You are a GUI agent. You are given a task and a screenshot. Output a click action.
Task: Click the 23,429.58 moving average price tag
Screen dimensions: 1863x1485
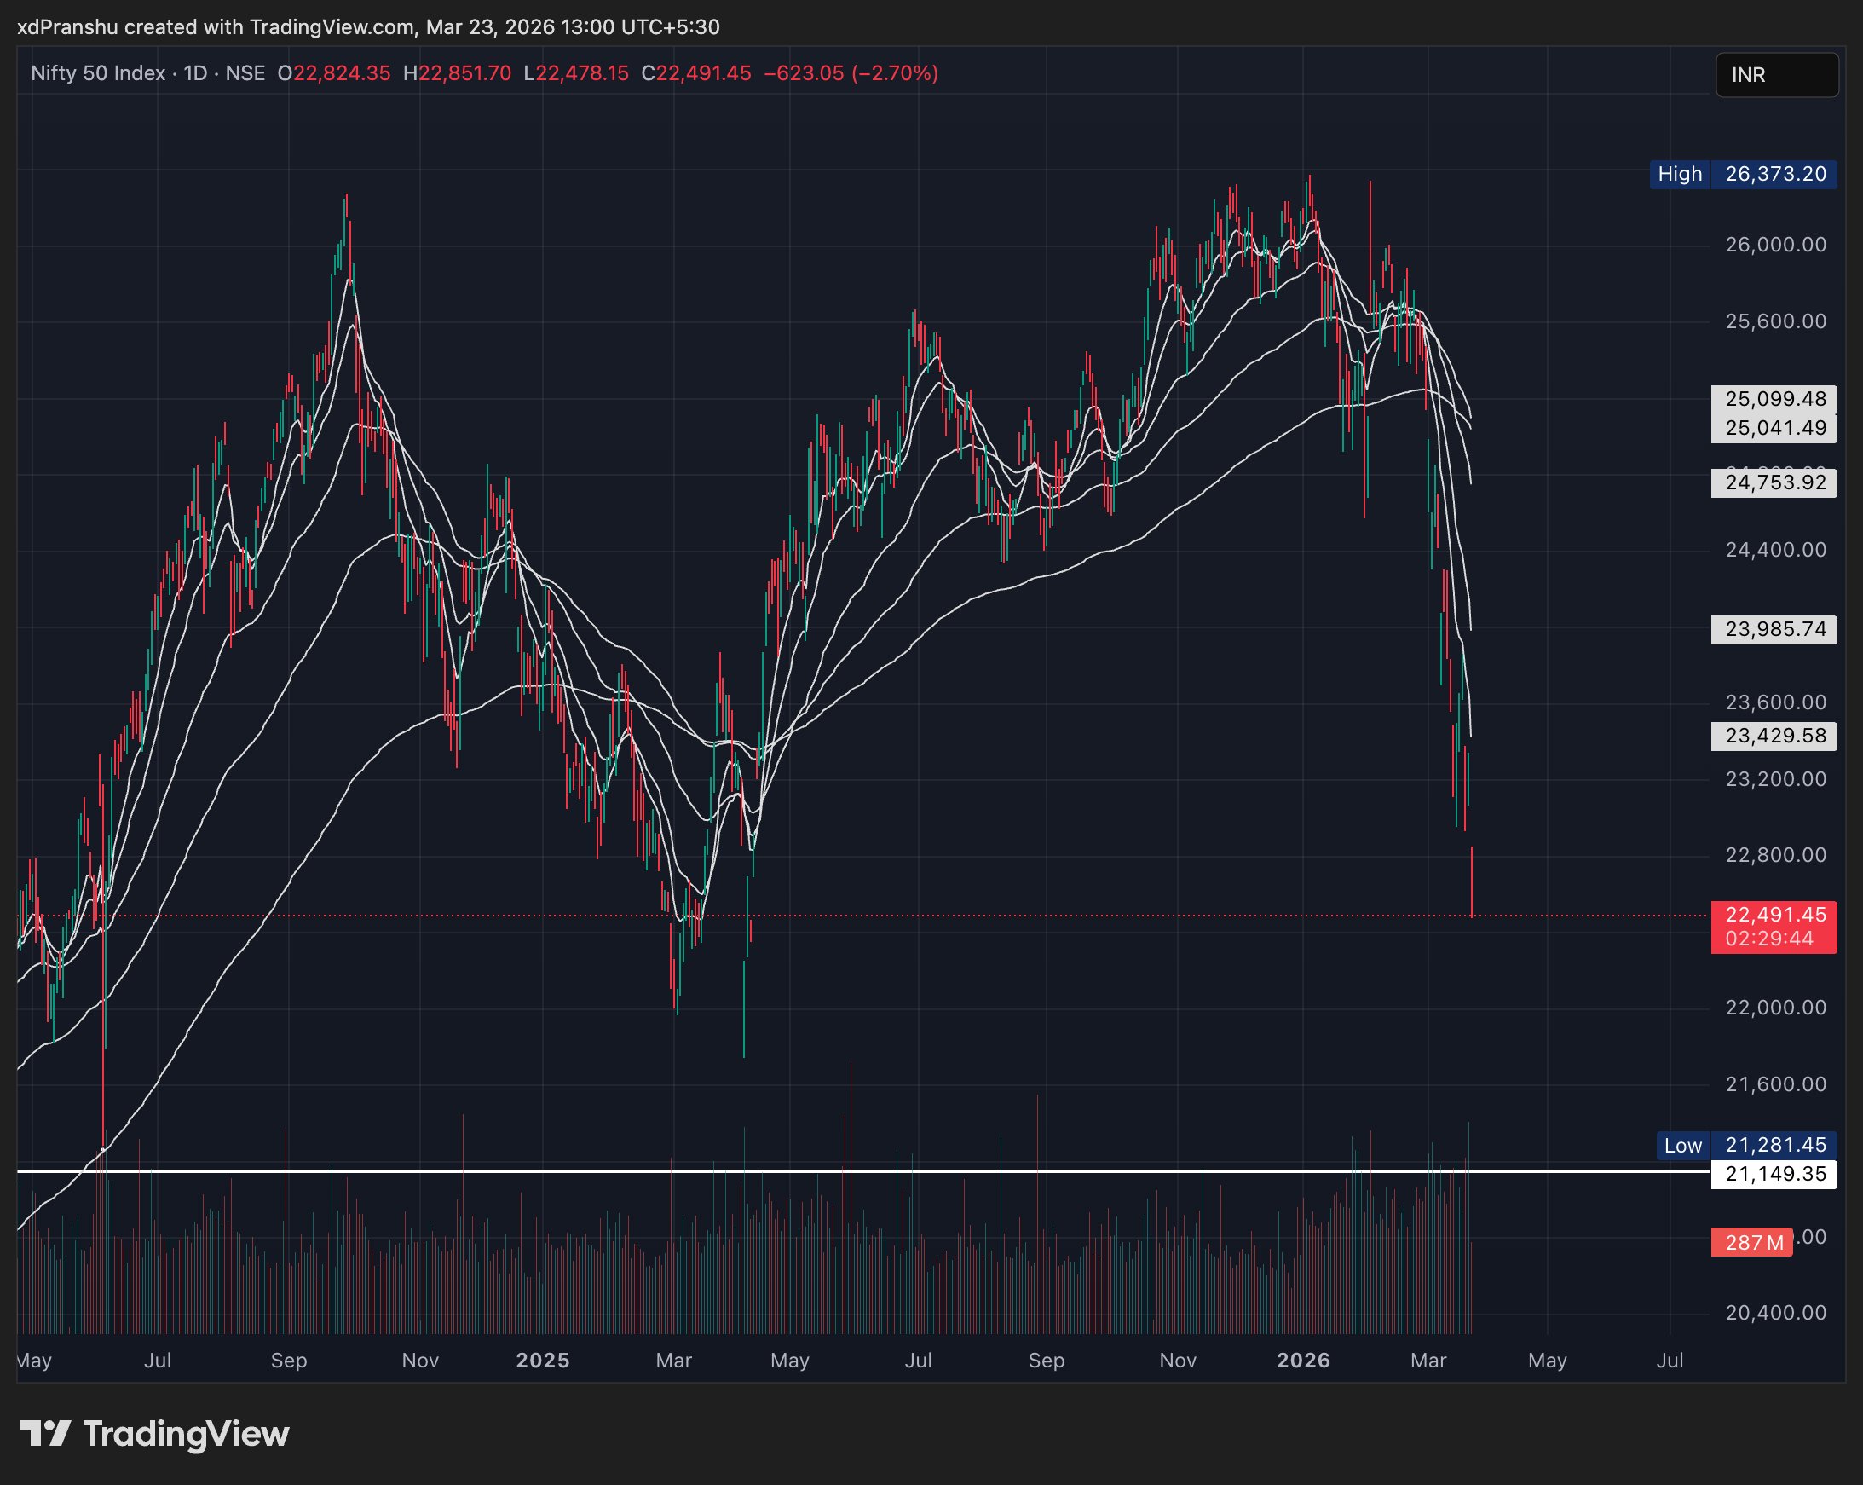(x=1775, y=736)
